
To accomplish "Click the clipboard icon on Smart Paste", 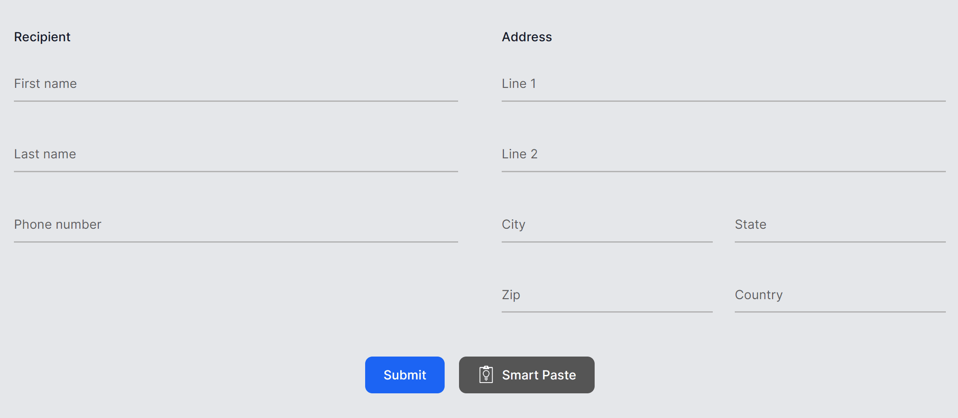I will [486, 374].
